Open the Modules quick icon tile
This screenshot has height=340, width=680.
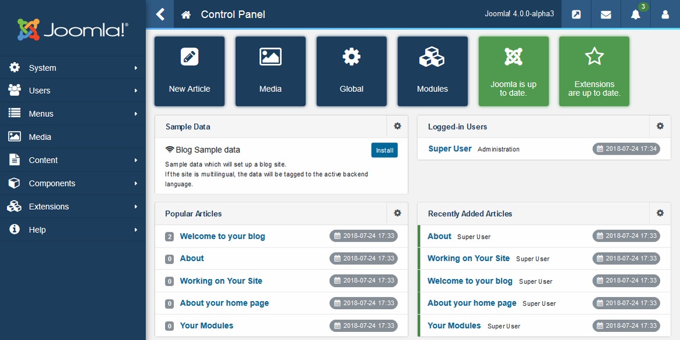432,71
